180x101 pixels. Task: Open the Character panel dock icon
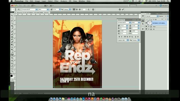click(143, 20)
